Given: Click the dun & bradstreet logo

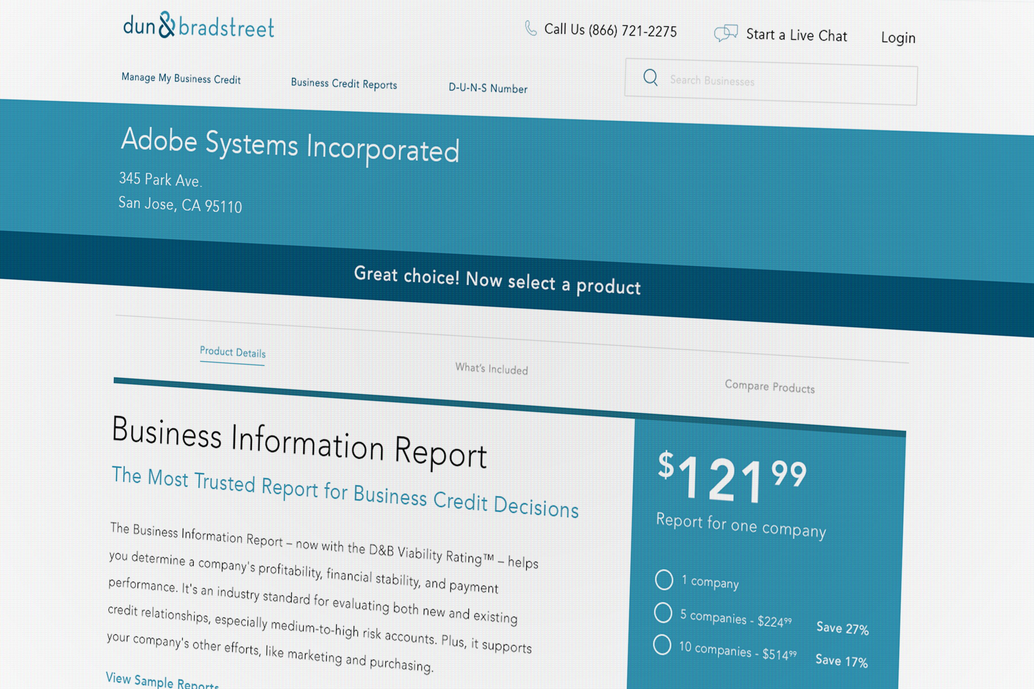Looking at the screenshot, I should pyautogui.click(x=199, y=25).
